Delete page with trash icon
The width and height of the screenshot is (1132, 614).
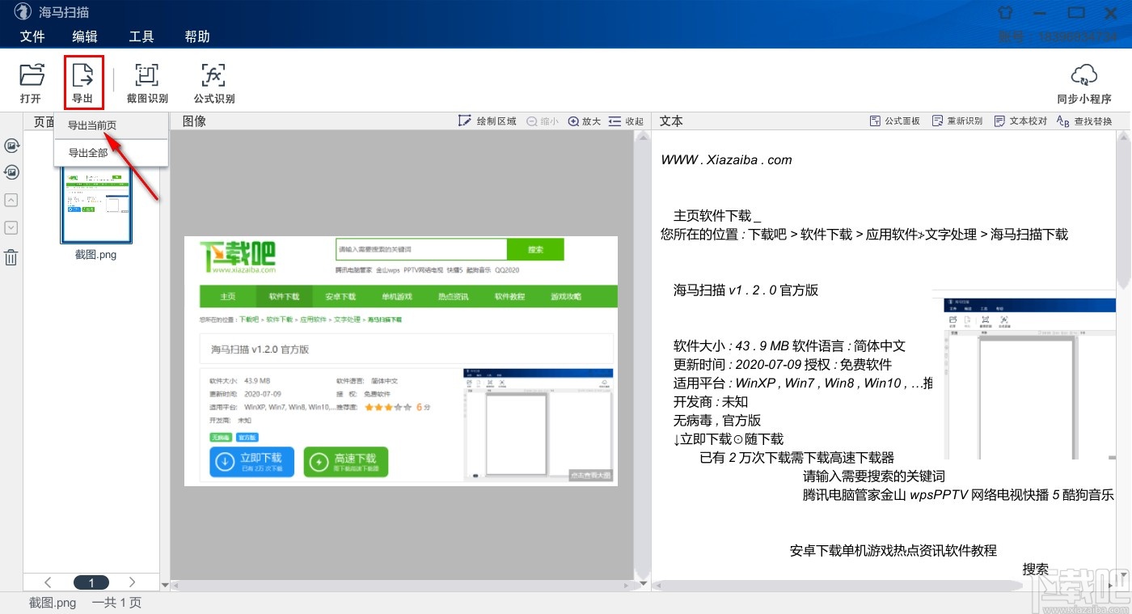[x=11, y=257]
